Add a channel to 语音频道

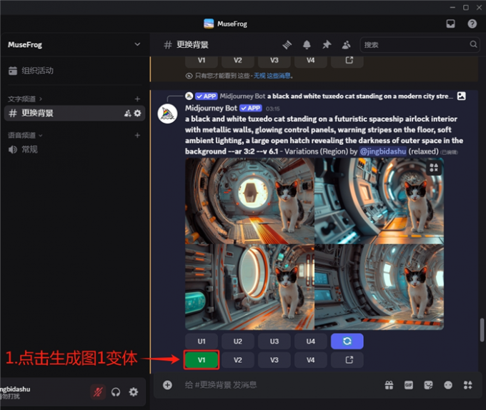click(137, 135)
